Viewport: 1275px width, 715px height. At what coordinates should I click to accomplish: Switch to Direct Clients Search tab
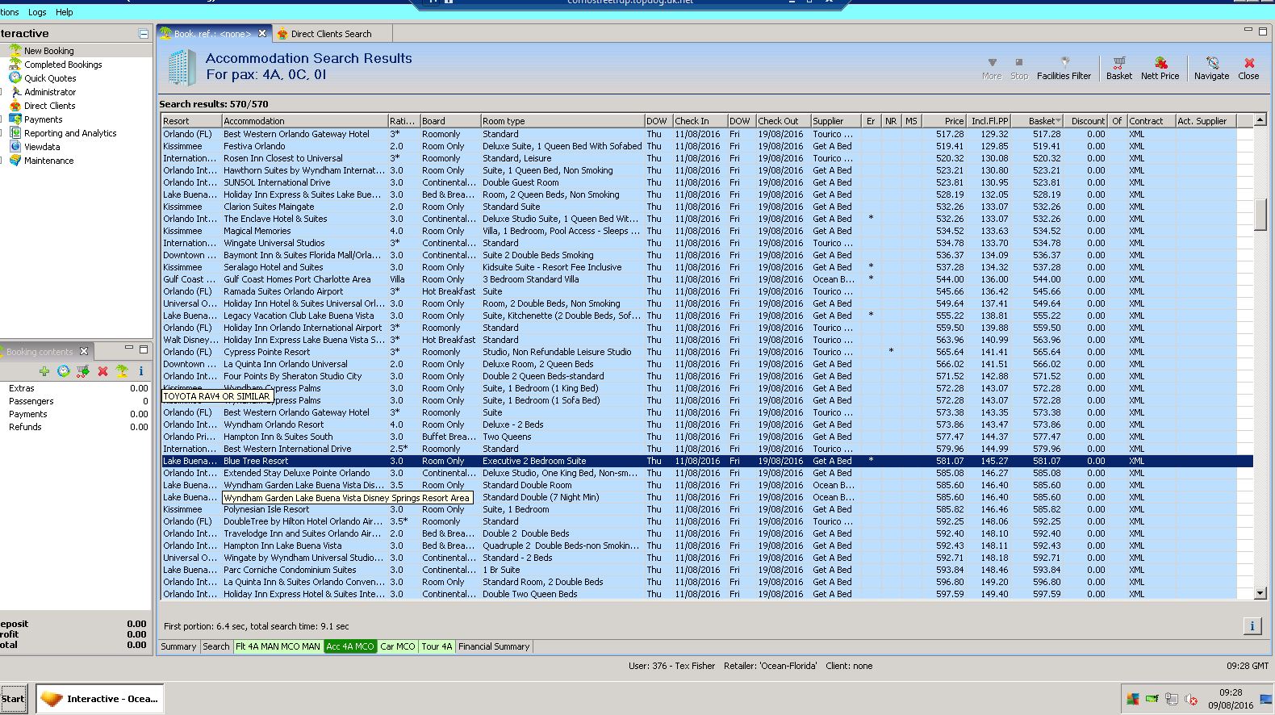tap(331, 34)
